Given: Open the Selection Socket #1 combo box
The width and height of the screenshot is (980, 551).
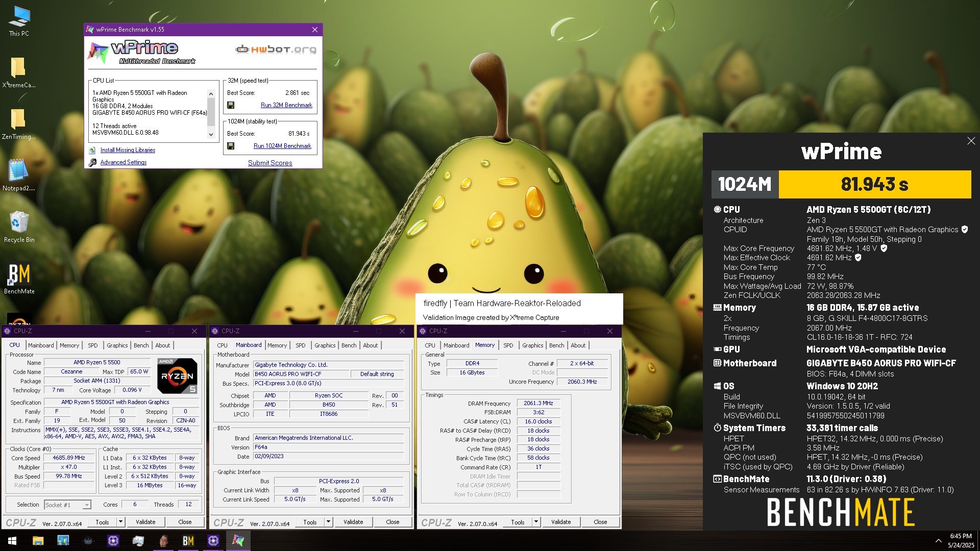Looking at the screenshot, I should [x=67, y=505].
